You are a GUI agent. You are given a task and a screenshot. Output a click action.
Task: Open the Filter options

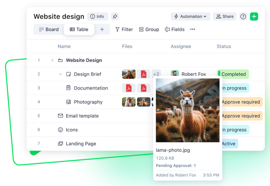pos(124,29)
